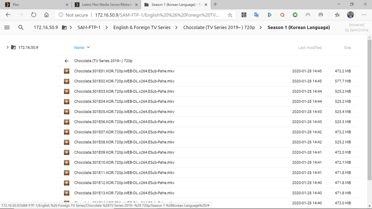Navigate to SAM-FTP-1 breadcrumb
This screenshot has width=372, height=209.
tap(89, 28)
